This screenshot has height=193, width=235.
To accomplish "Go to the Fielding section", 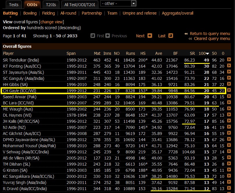I will pos(48,13).
